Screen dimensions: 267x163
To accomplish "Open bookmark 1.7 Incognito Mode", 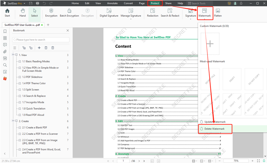I will 33,102.
